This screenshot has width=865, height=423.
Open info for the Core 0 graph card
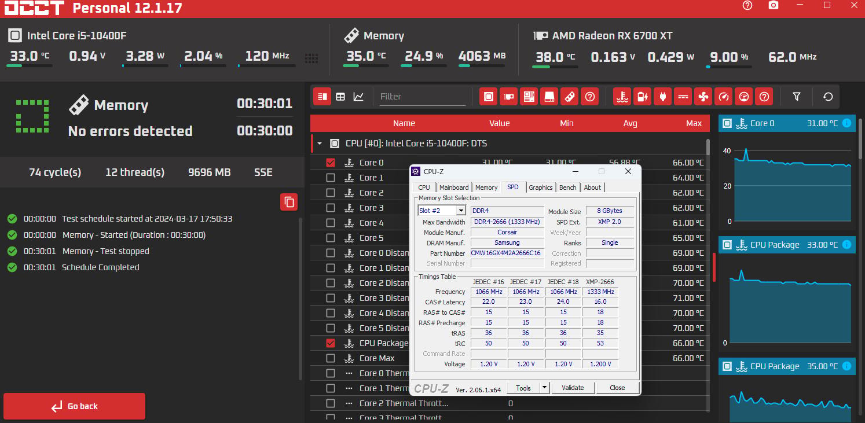(x=847, y=123)
